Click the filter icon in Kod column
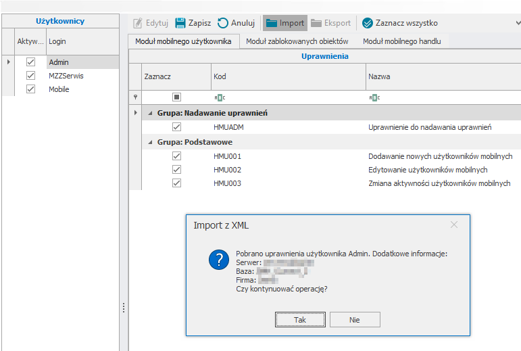 click(219, 97)
